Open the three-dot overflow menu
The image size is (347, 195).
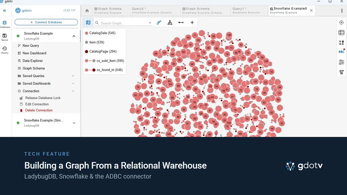click(342, 11)
